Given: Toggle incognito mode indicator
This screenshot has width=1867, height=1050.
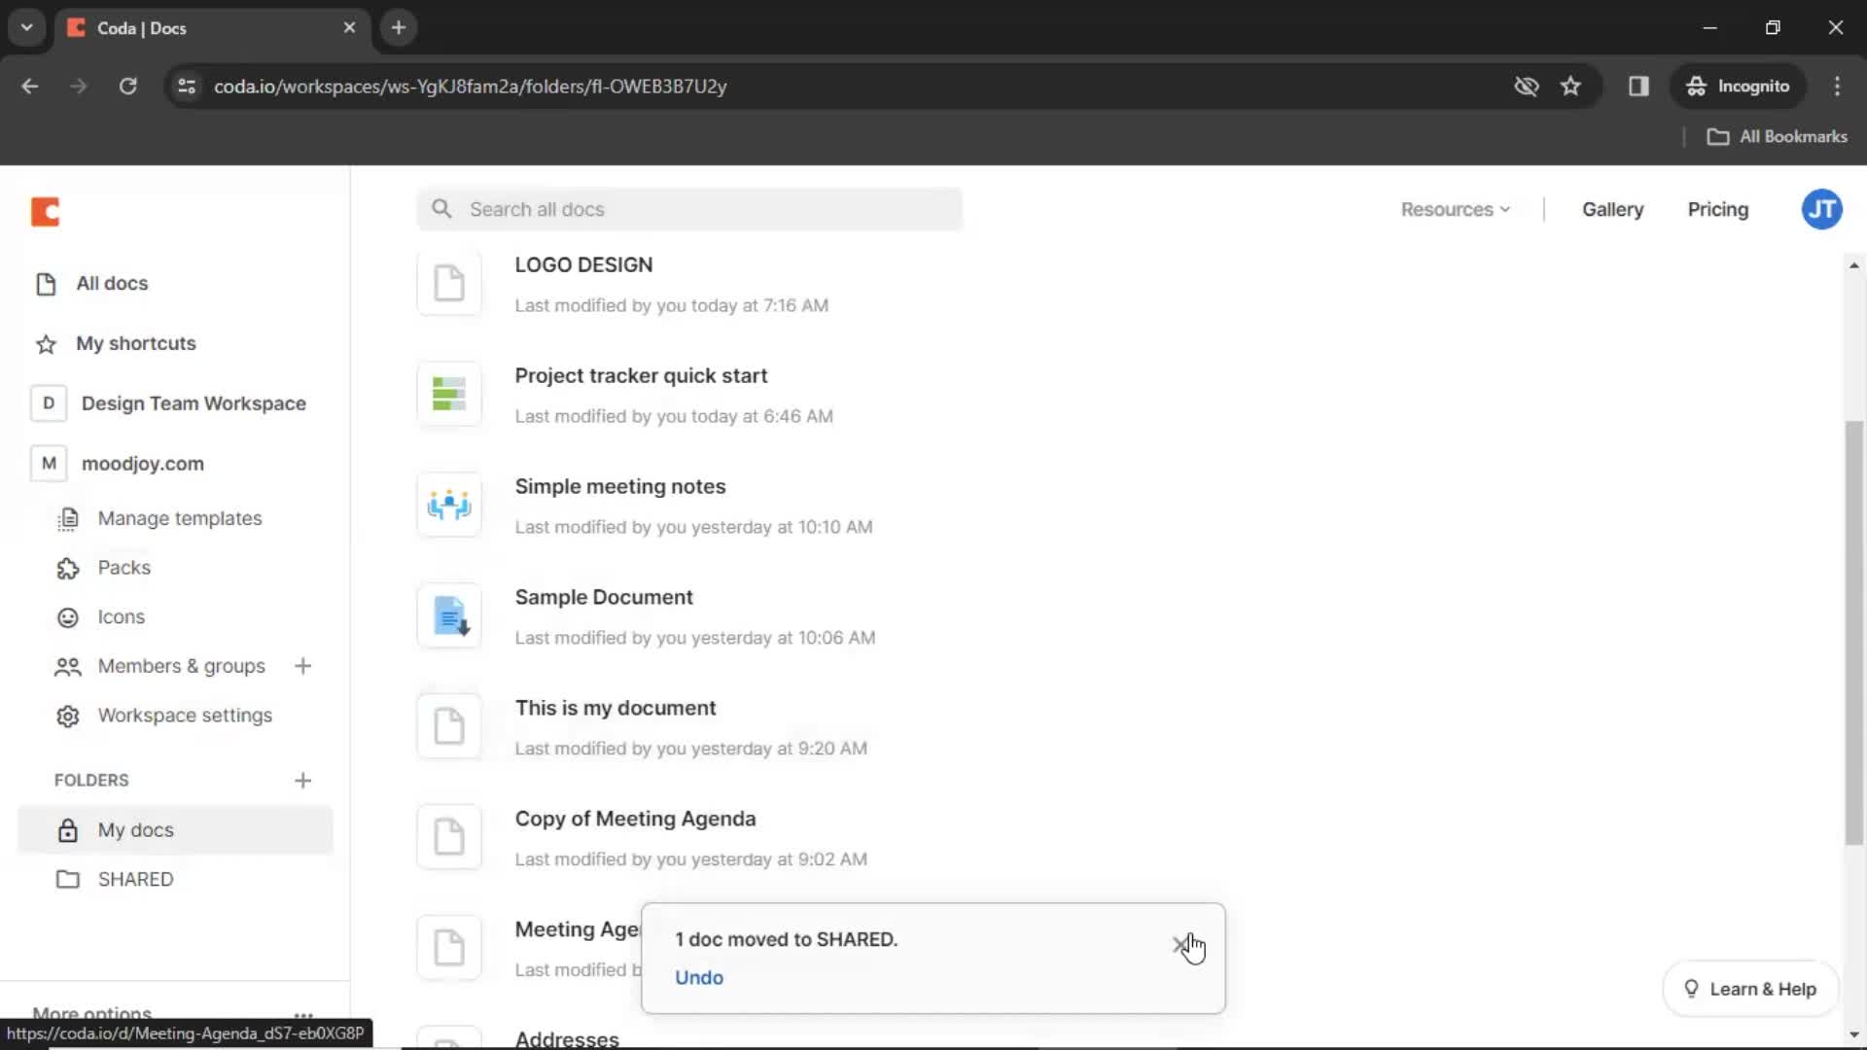Looking at the screenshot, I should click(1740, 86).
